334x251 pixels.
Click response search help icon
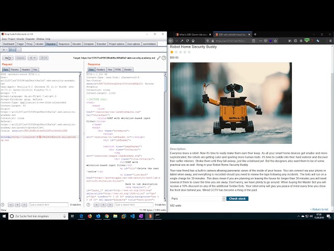[x=88, y=204]
